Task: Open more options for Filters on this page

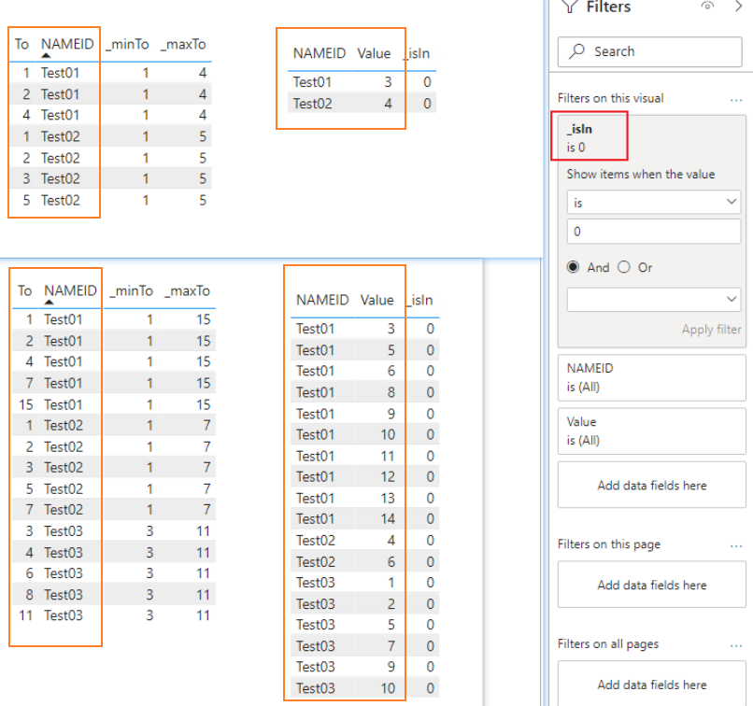Action: click(736, 545)
